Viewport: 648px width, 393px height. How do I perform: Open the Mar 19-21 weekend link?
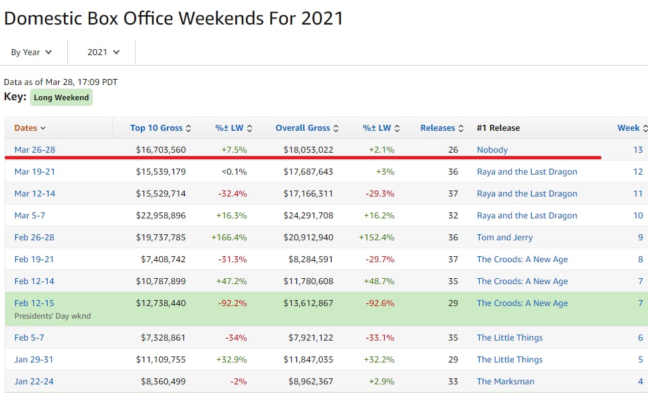35,172
